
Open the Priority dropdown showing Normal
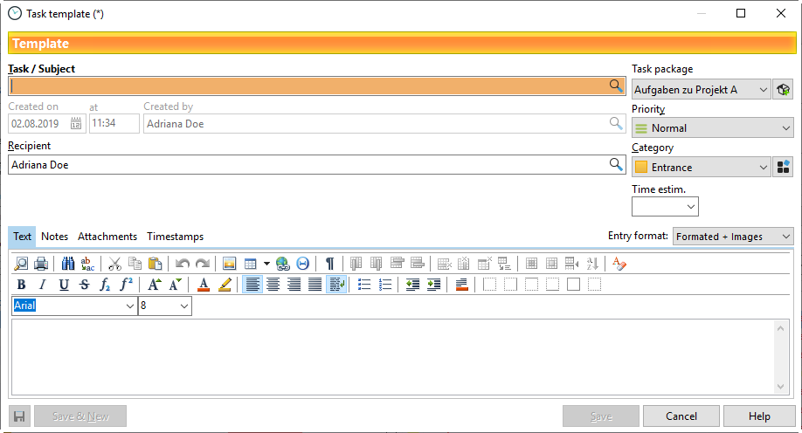[712, 128]
